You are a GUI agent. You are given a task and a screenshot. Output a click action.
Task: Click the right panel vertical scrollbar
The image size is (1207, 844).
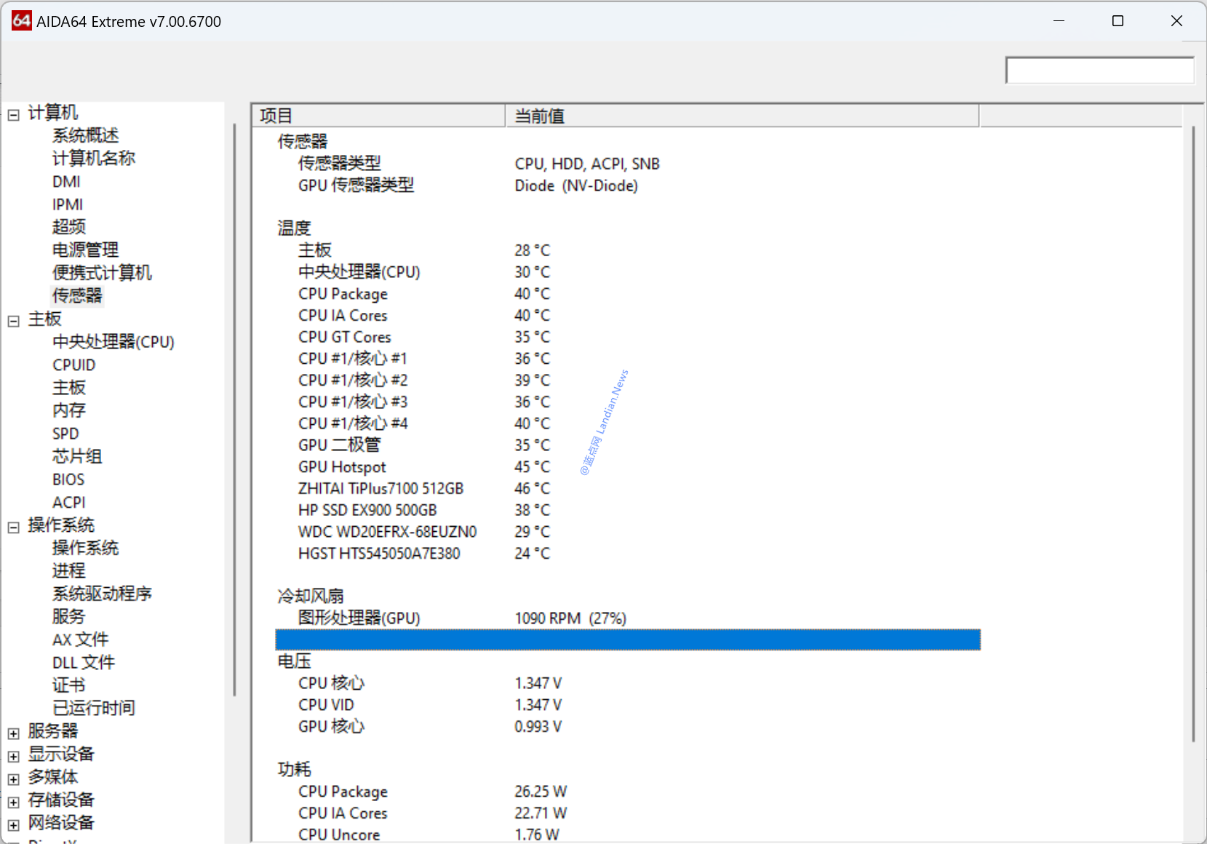(1193, 437)
